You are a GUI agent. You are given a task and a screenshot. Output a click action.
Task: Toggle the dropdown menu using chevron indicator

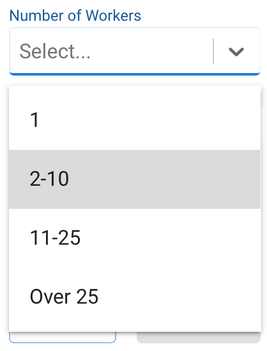point(236,52)
